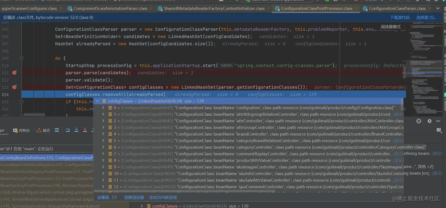Open the Endpoints tab in debugger
446x208 pixels.
click(43, 130)
